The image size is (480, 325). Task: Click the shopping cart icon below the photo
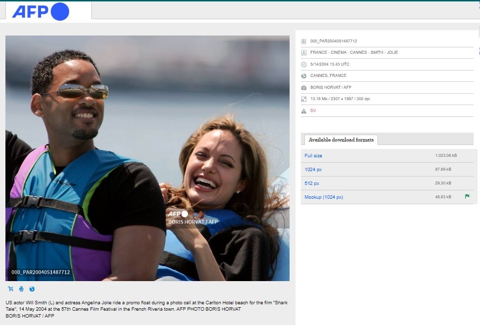click(10, 289)
